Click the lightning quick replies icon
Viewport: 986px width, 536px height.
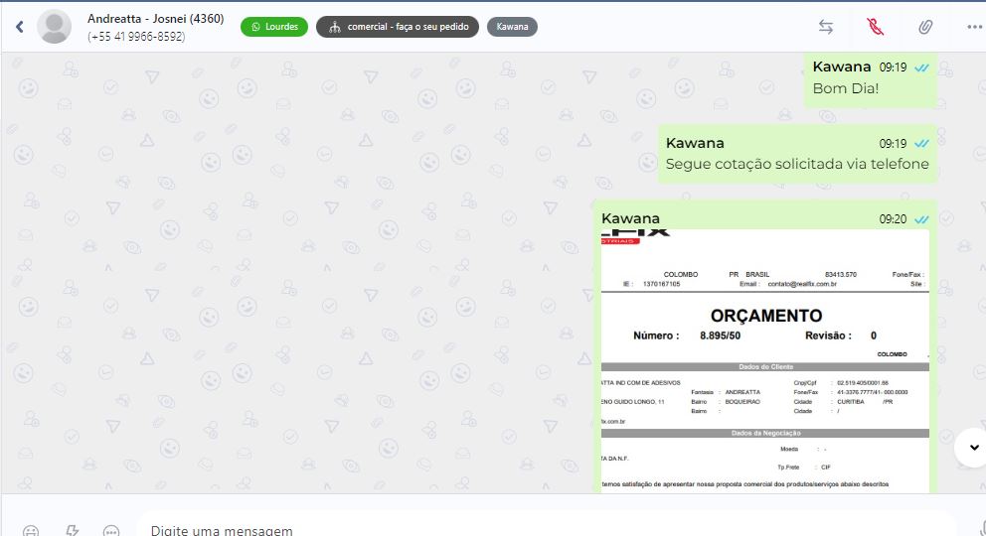pyautogui.click(x=72, y=530)
